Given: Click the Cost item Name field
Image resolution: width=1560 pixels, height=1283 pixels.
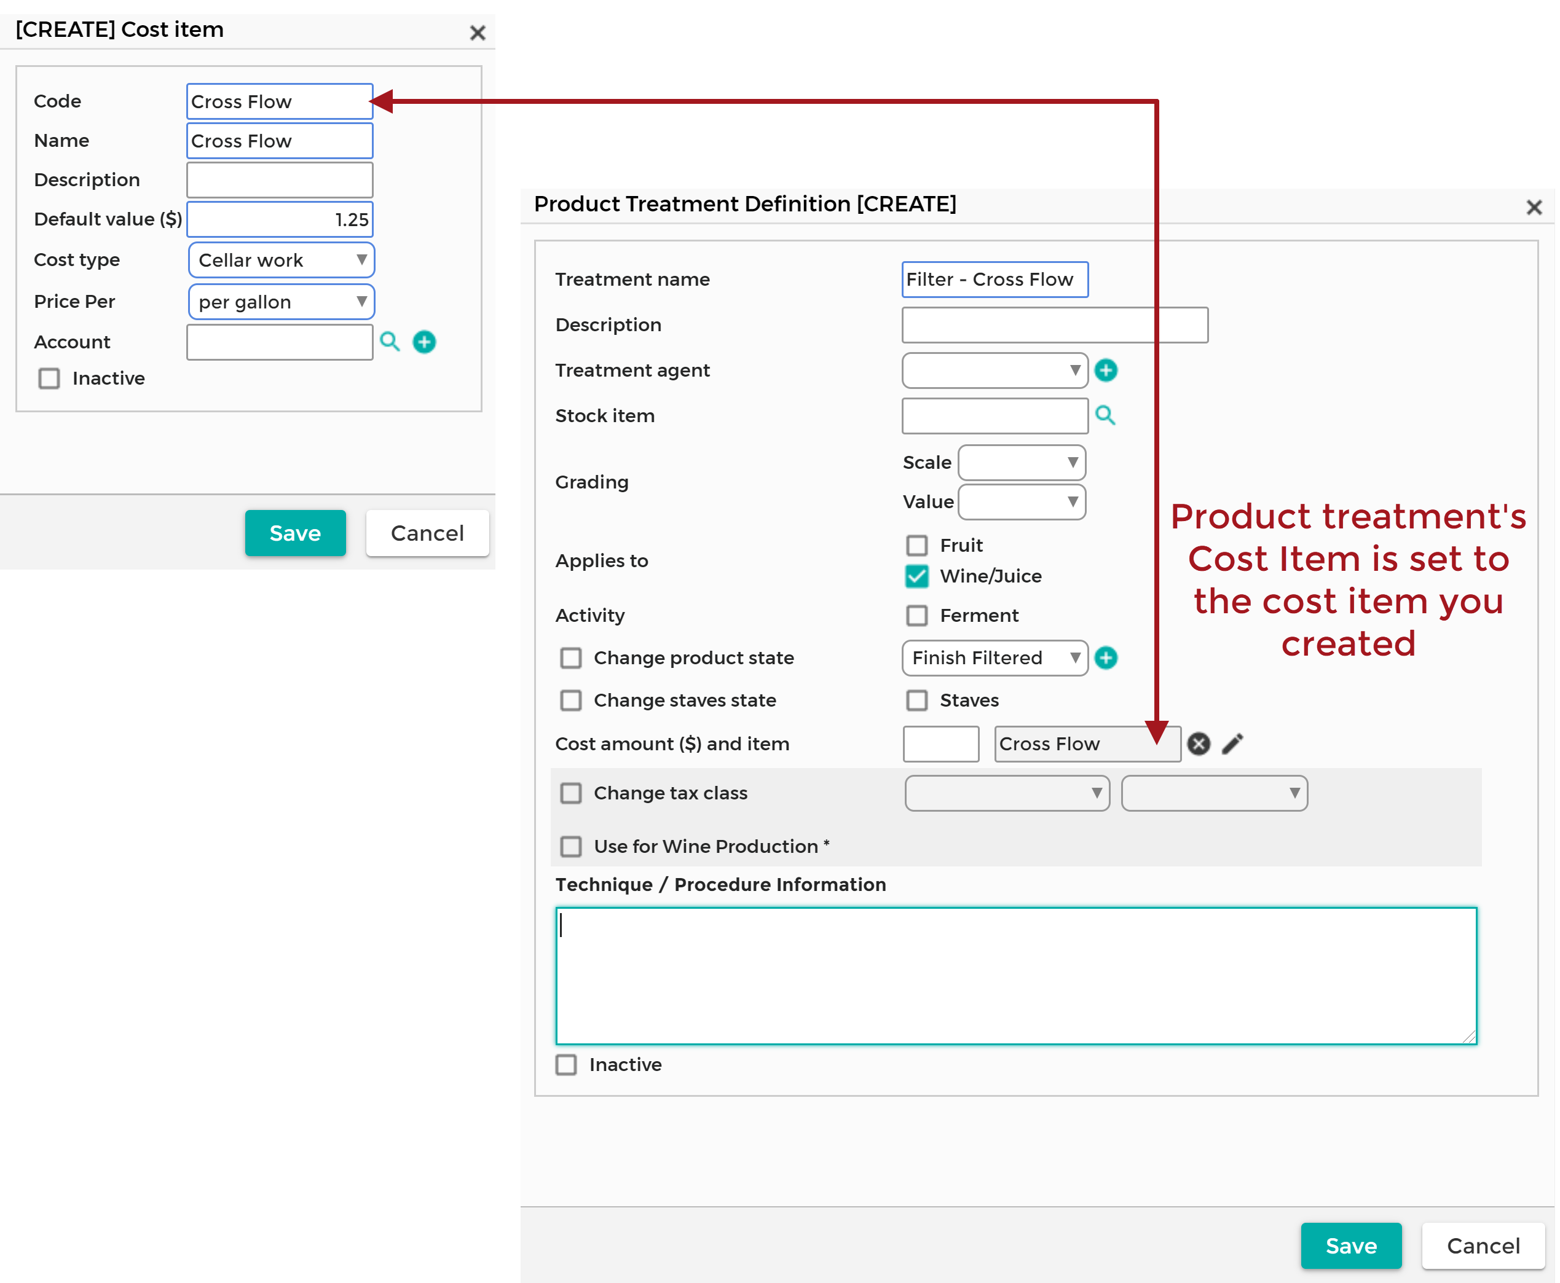Looking at the screenshot, I should click(280, 141).
